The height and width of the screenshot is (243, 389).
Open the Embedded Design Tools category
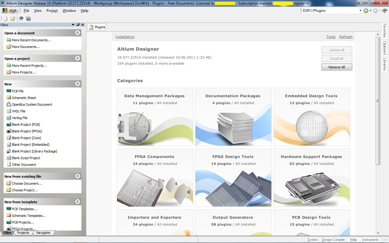(x=312, y=117)
